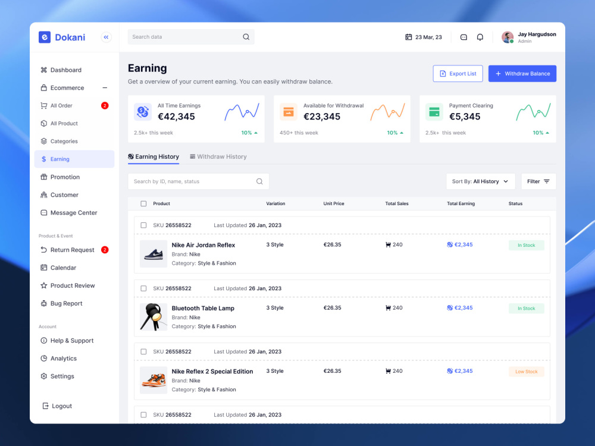The image size is (595, 446).
Task: Click Bug Report icon
Action: point(43,303)
